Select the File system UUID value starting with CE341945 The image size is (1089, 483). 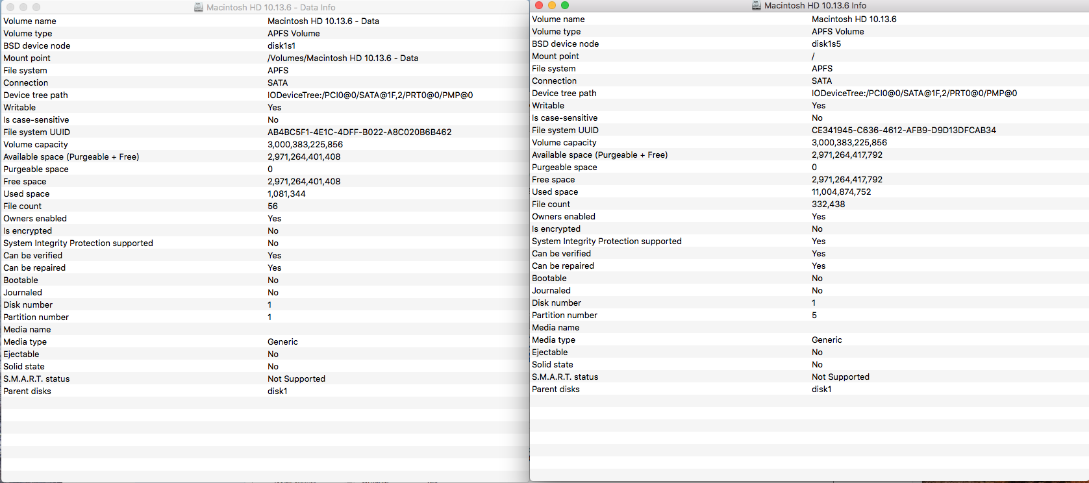click(x=903, y=130)
